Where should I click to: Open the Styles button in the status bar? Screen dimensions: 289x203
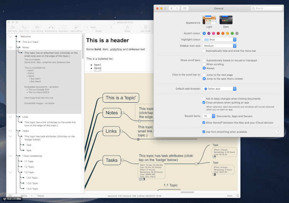point(230,196)
